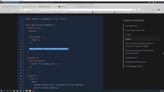
Task: Open 'State and props in functional components' section
Action: (139, 52)
